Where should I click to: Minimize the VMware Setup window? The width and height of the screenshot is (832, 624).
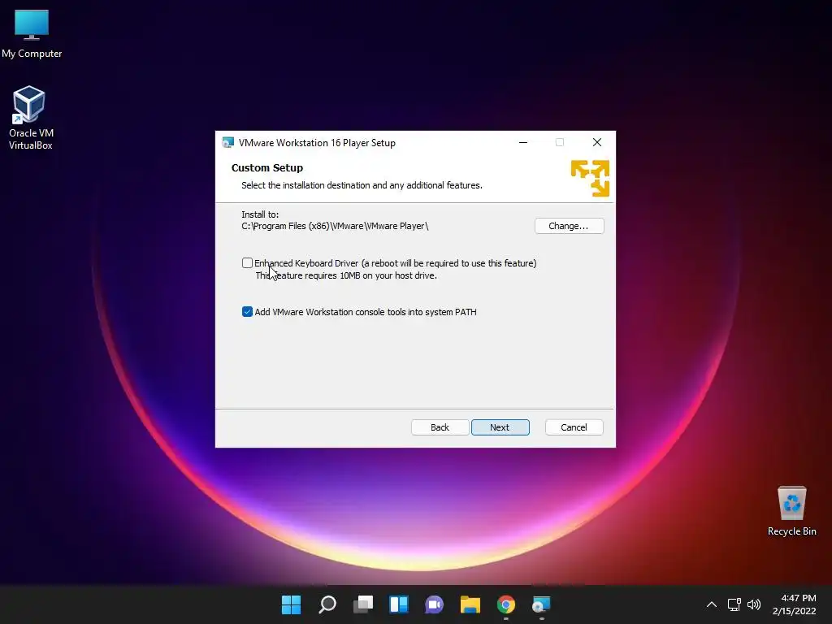(x=523, y=142)
